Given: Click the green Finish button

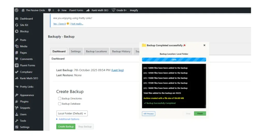Looking at the screenshot, I should [x=200, y=114].
